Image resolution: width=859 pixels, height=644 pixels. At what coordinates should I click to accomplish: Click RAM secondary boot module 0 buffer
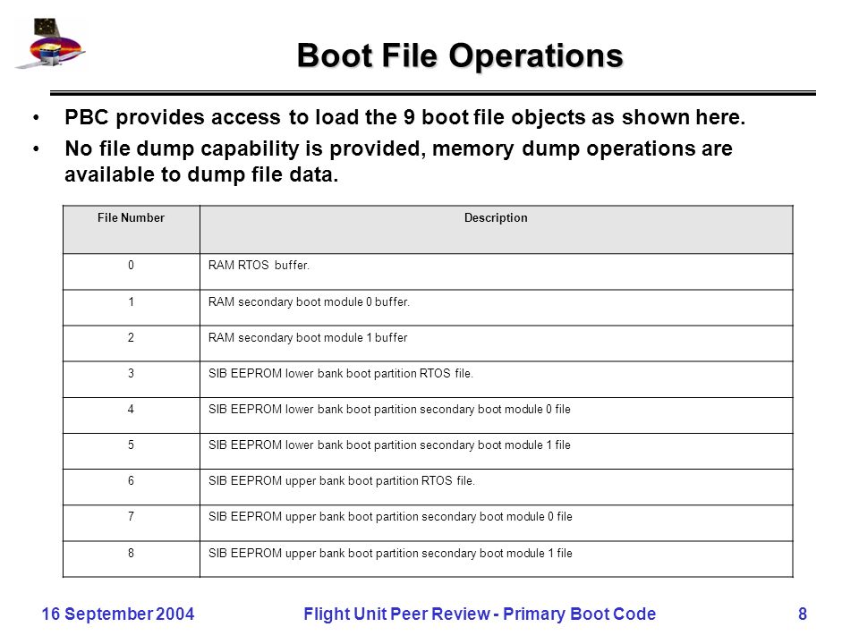[309, 301]
